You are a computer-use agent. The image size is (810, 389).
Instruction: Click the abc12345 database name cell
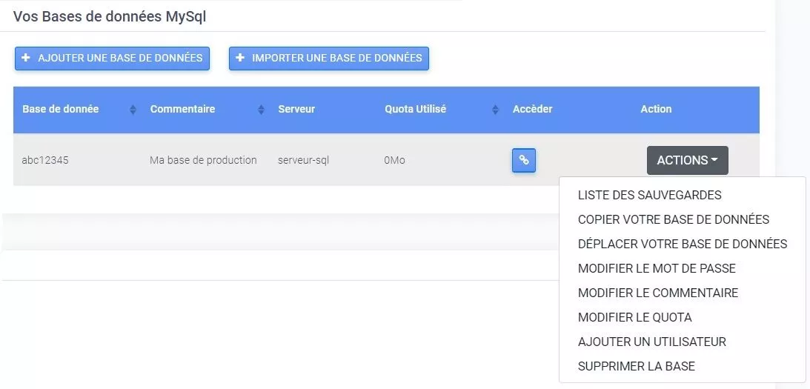coord(45,160)
